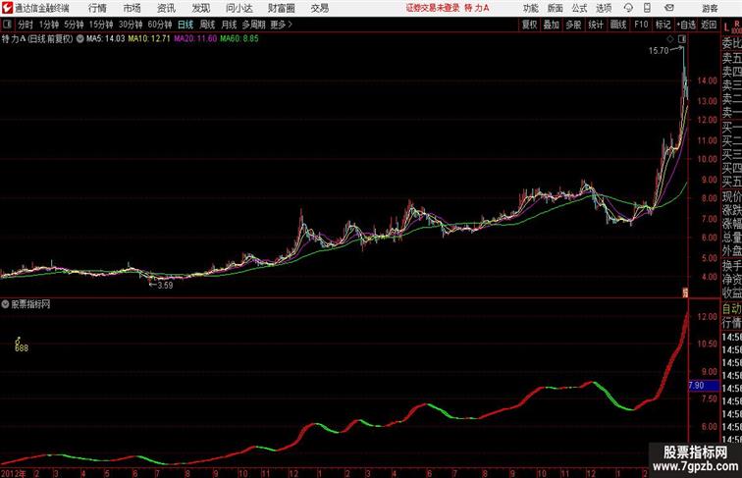Switch to the 1分钟 period tab
The width and height of the screenshot is (742, 478).
pos(48,25)
